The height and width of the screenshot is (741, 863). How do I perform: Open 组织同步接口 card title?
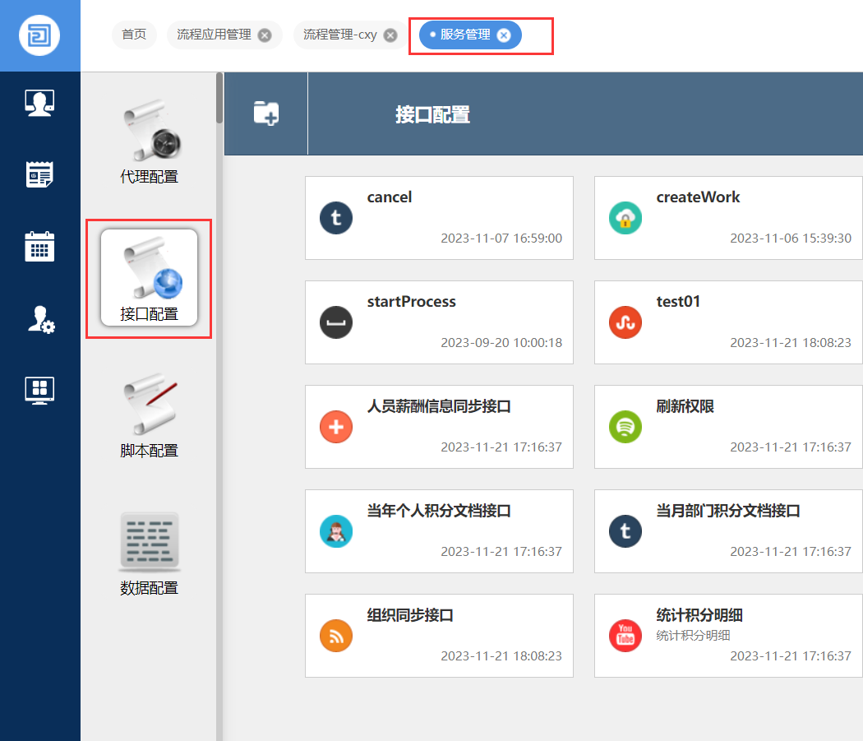(x=410, y=615)
